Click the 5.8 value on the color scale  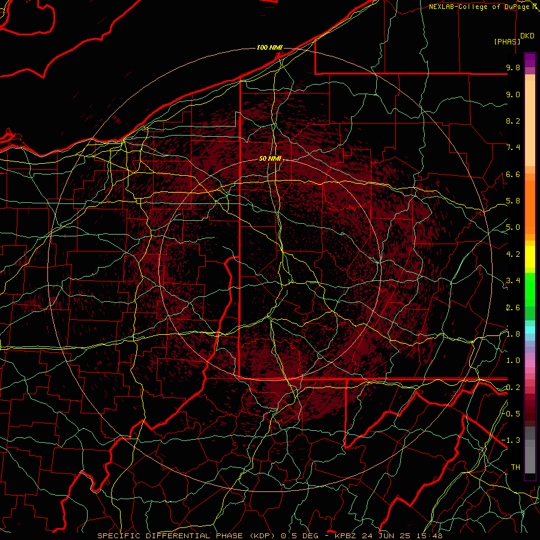(513, 201)
